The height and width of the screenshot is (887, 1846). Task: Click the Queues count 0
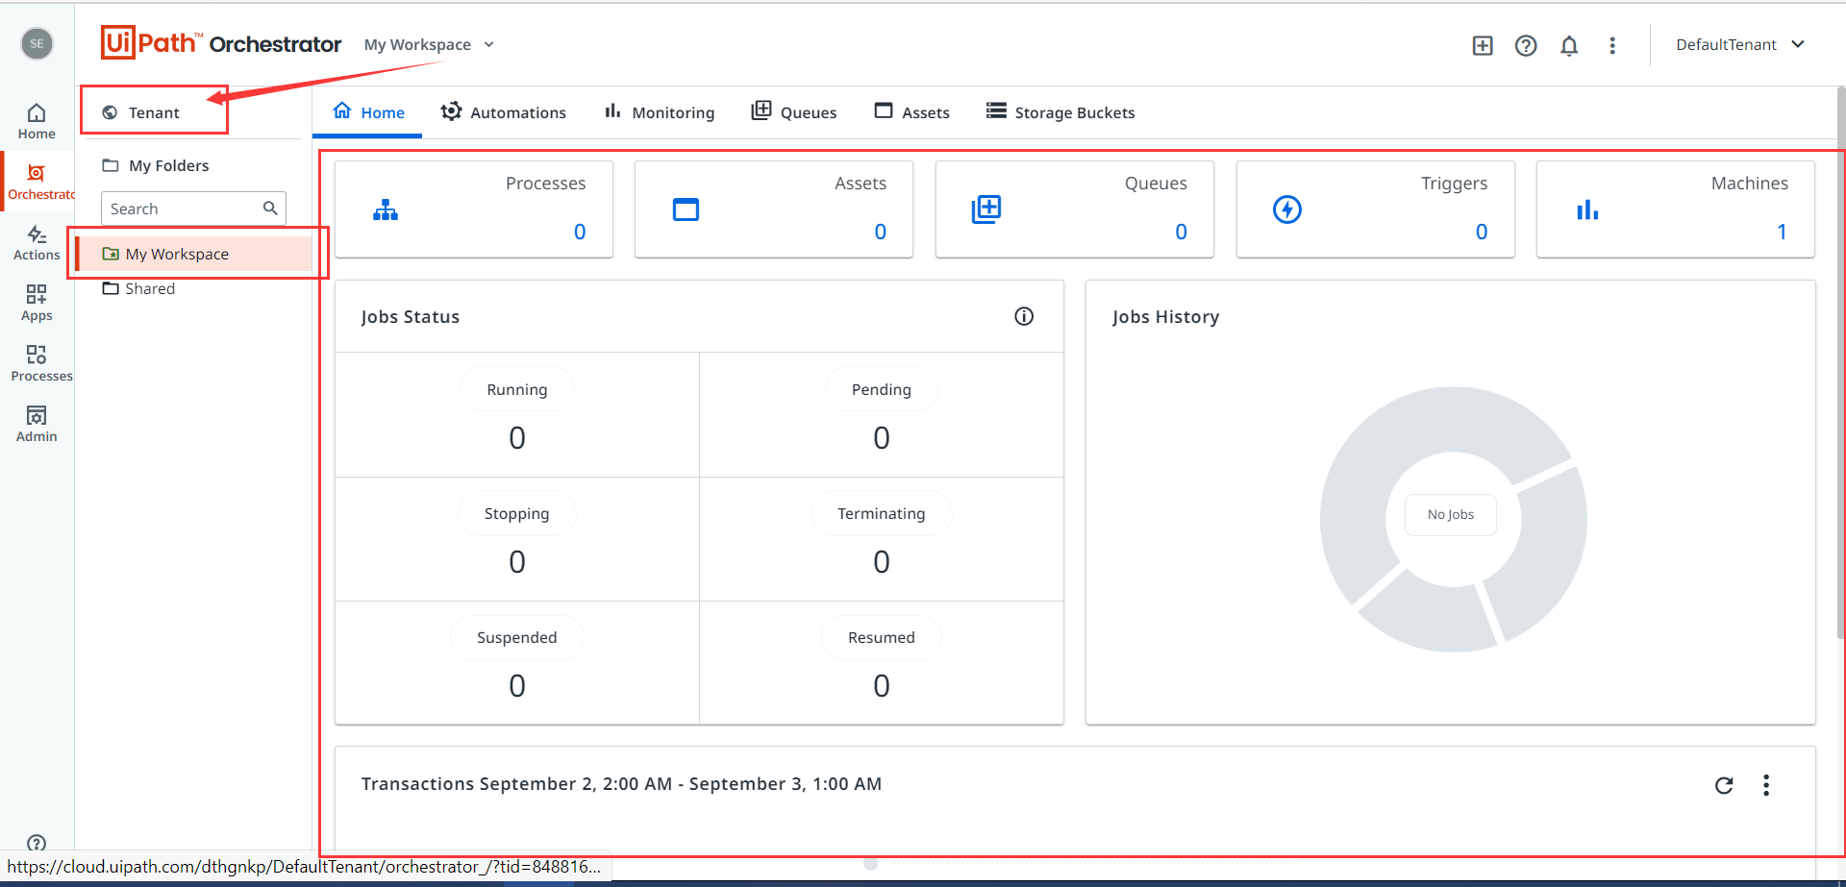pos(1182,232)
